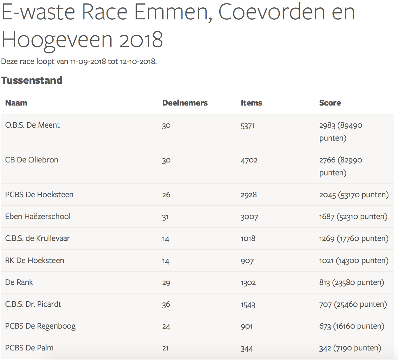Click the Naam column header
Viewport: 398px width, 360px height.
click(16, 103)
